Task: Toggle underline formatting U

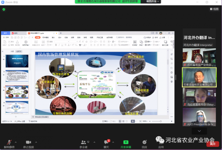Action: tap(62, 45)
